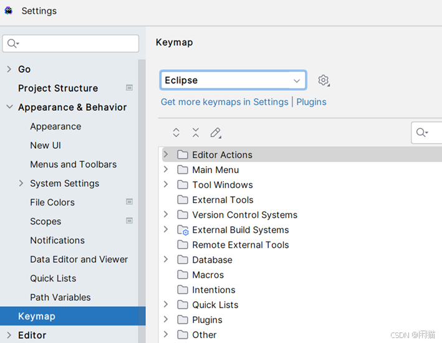Select the Macros folder in keymap tree
Screen dimensions: 442x343
pos(208,275)
